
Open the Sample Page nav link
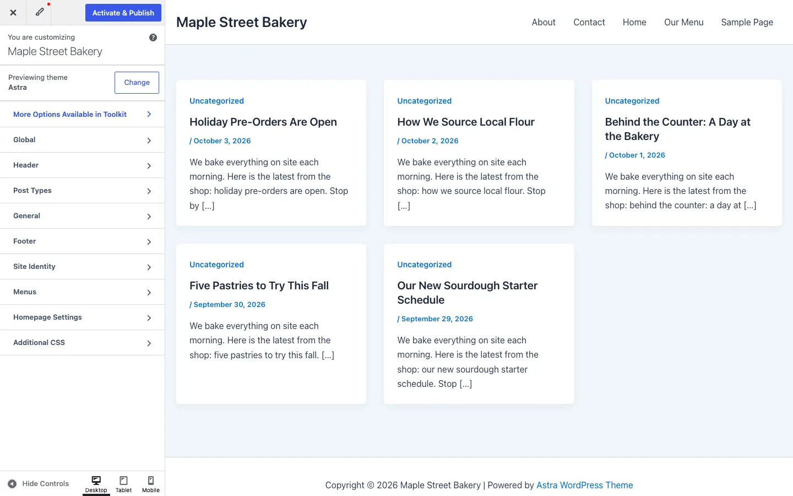[x=747, y=22]
